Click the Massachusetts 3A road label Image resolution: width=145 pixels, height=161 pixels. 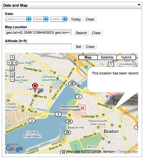[x=16, y=128]
